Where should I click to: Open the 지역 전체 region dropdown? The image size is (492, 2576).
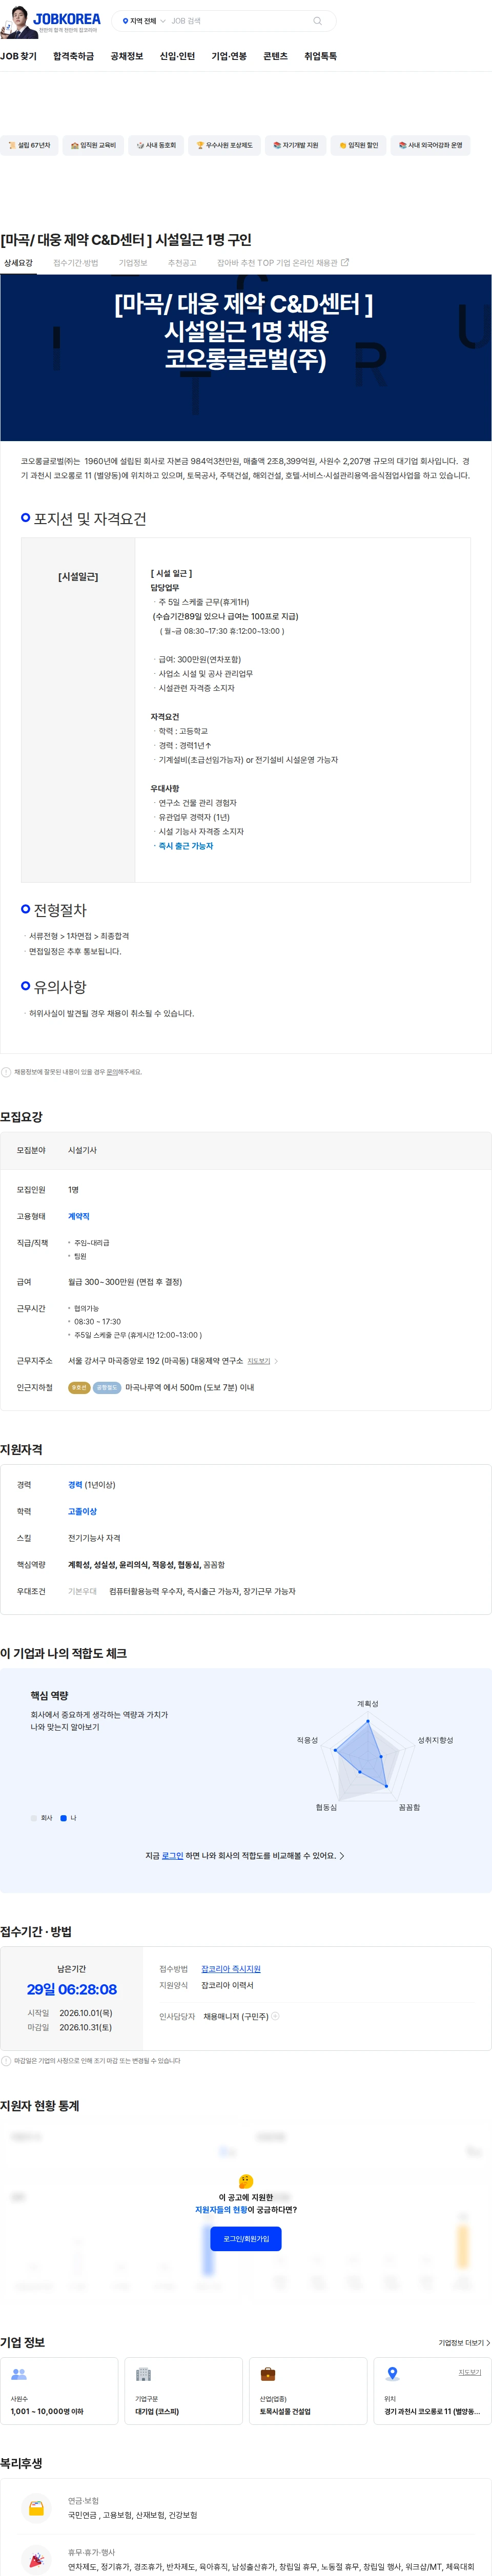click(143, 21)
